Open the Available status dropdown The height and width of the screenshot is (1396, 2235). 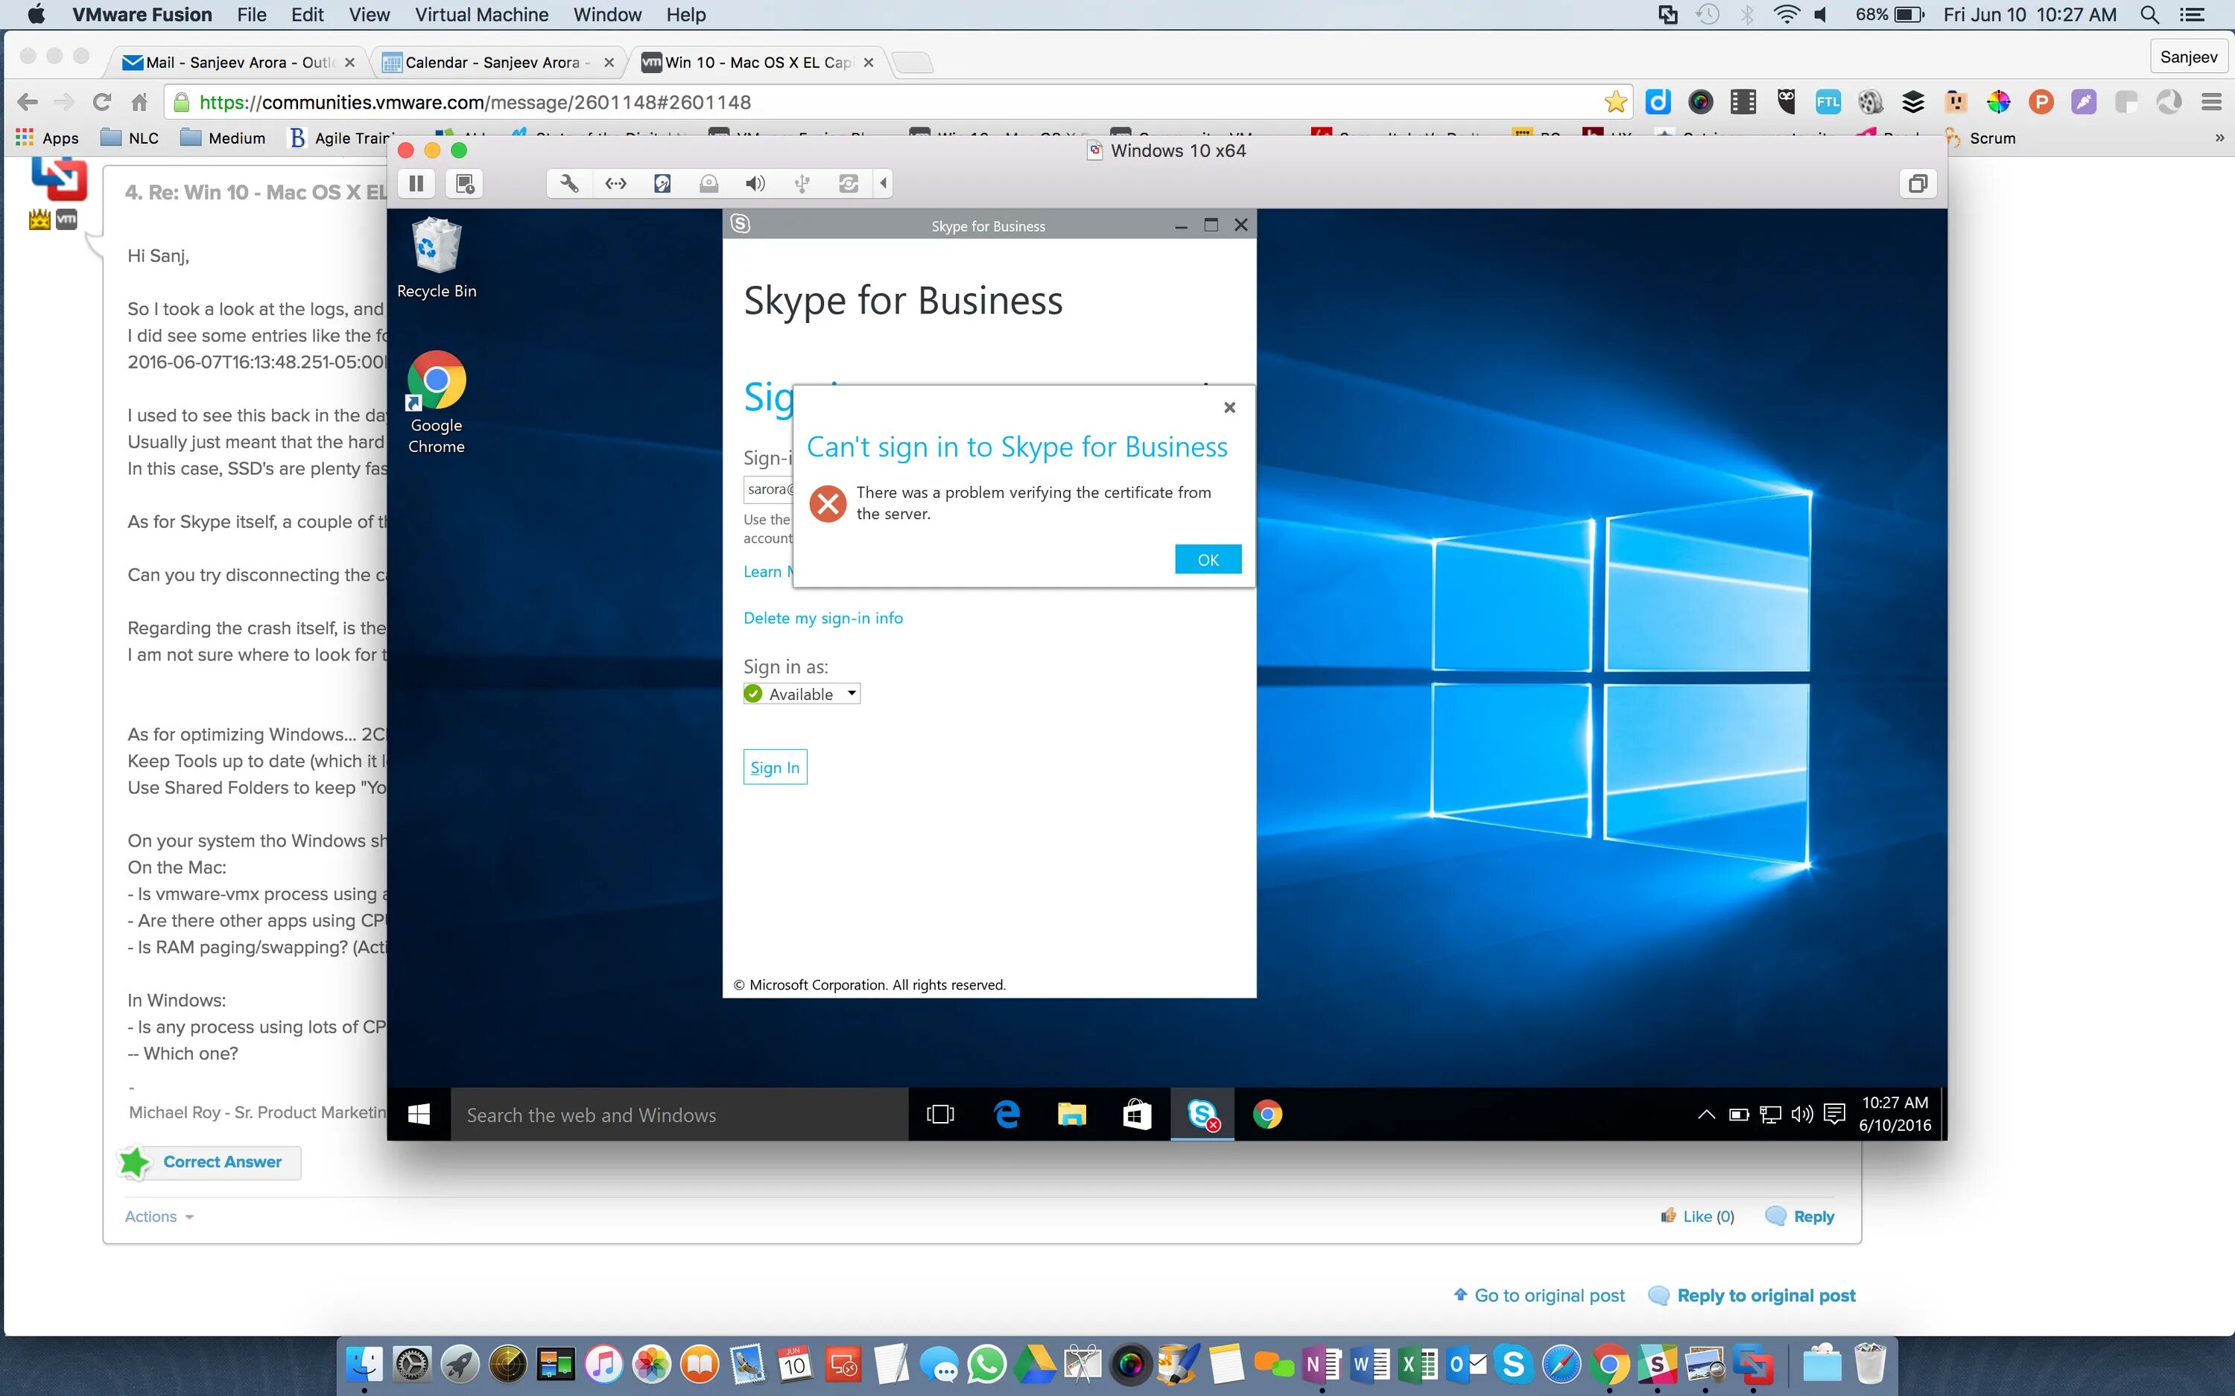pyautogui.click(x=802, y=693)
